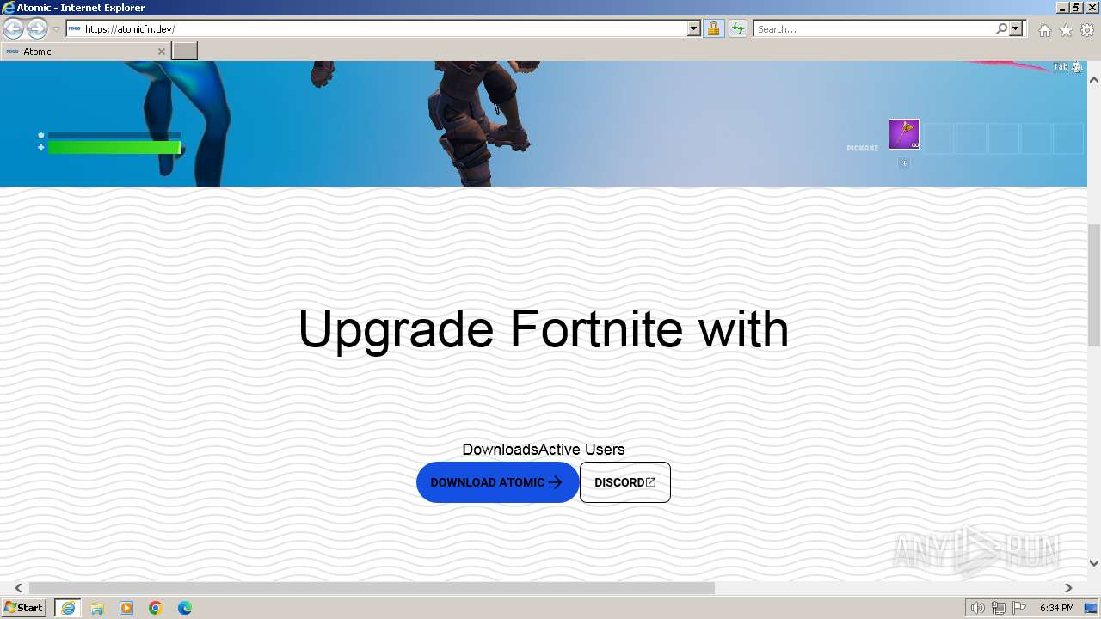
Task: Open the Tools gear icon
Action: click(x=1087, y=30)
